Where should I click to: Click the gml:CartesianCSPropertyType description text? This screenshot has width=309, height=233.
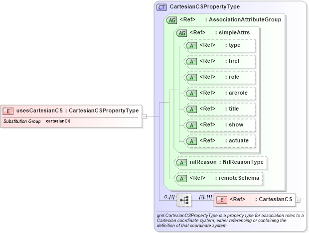230,221
